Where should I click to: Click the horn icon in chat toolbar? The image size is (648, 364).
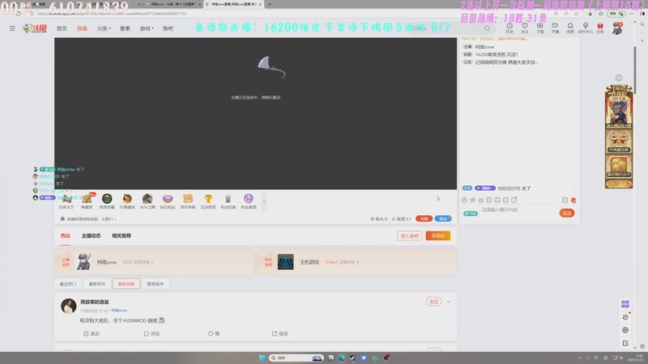coord(473,200)
